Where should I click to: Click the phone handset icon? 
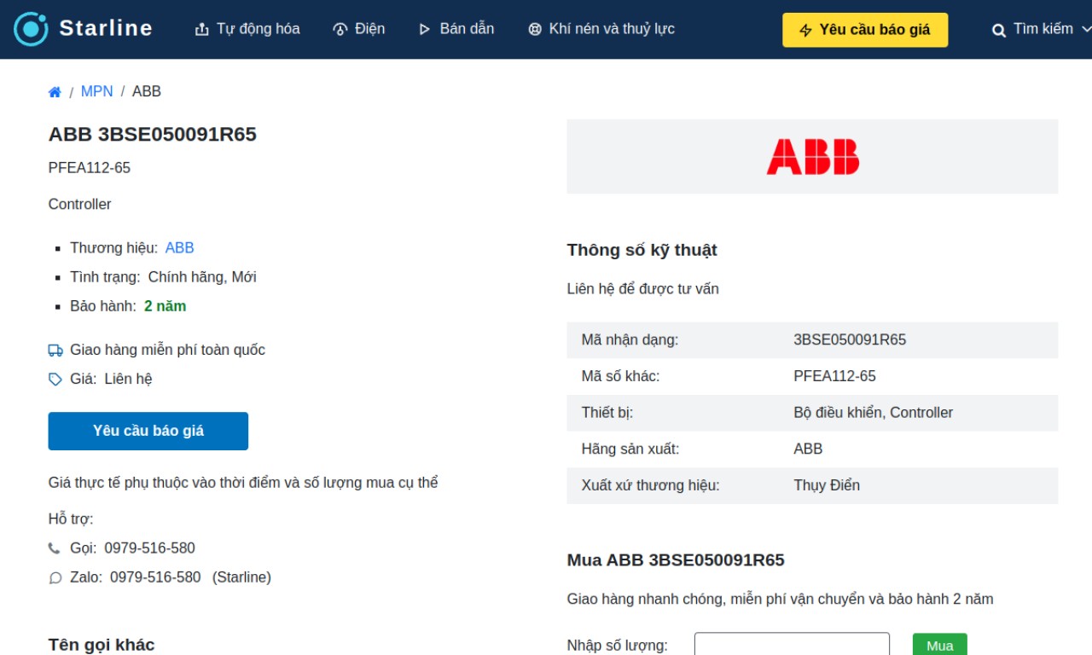55,548
